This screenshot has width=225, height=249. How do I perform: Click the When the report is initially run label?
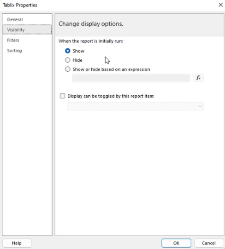(x=91, y=41)
